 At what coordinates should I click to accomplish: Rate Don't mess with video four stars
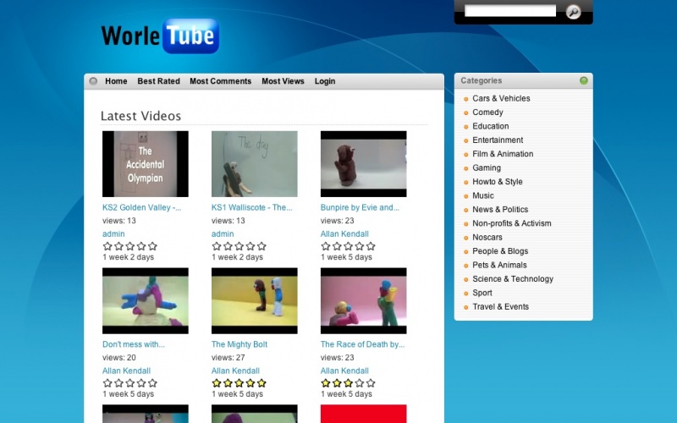pos(141,383)
